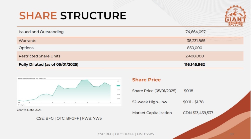Screen dimensions: 251x139
Task: Click the Share Price section heading
Action: point(146,80)
